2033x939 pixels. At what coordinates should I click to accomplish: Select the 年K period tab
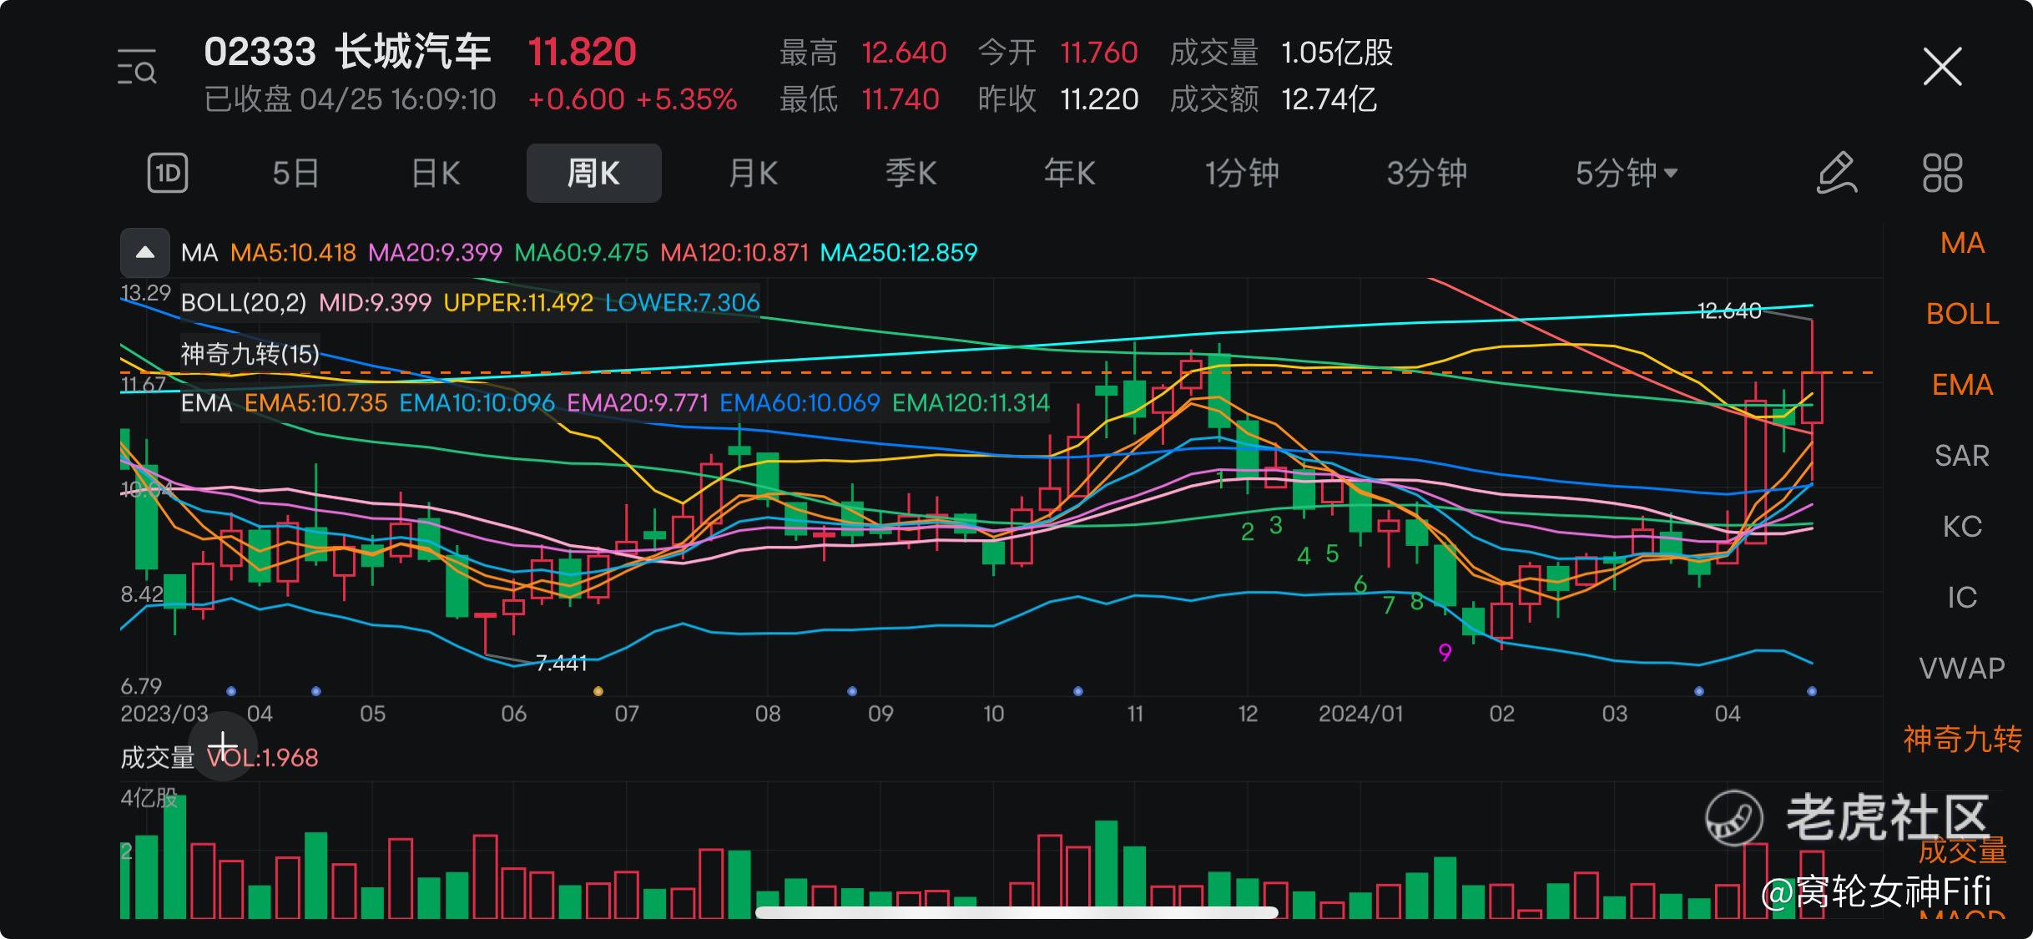click(1069, 173)
